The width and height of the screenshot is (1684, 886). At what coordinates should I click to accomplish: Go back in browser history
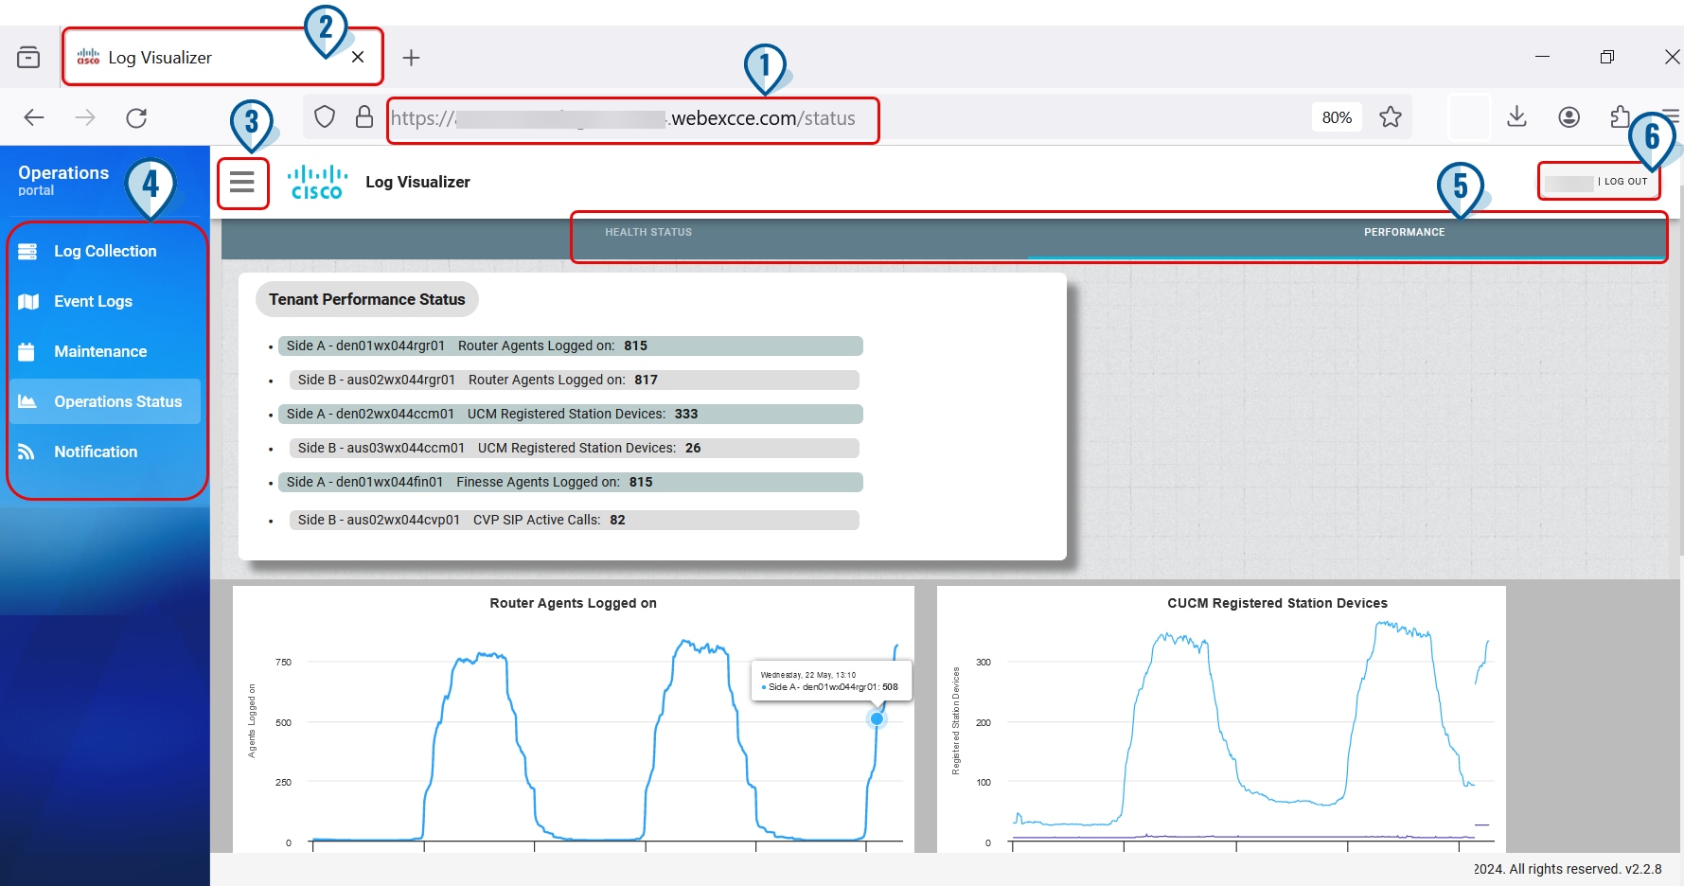pos(34,117)
